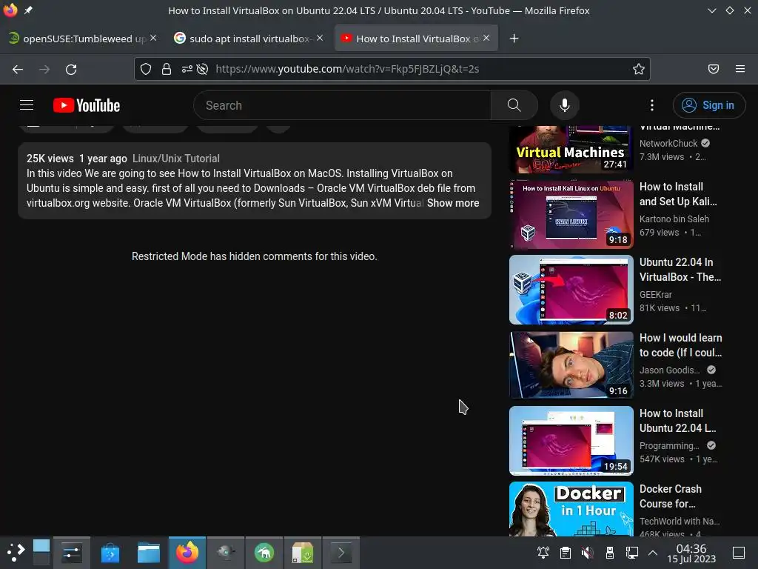Viewport: 758px width, 569px height.
Task: Toggle the muted volume tray icon
Action: [587, 553]
